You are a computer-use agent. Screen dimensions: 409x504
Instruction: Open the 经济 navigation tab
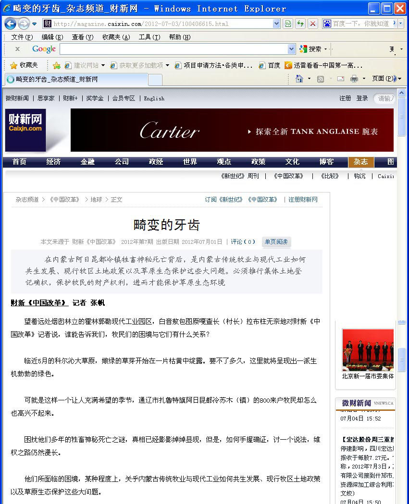(x=53, y=162)
